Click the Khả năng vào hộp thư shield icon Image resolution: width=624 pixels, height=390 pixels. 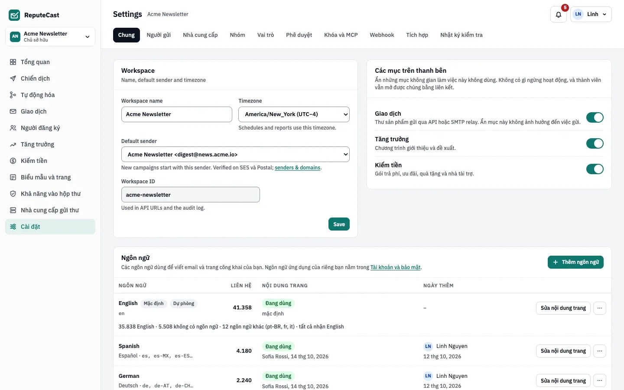tap(13, 194)
